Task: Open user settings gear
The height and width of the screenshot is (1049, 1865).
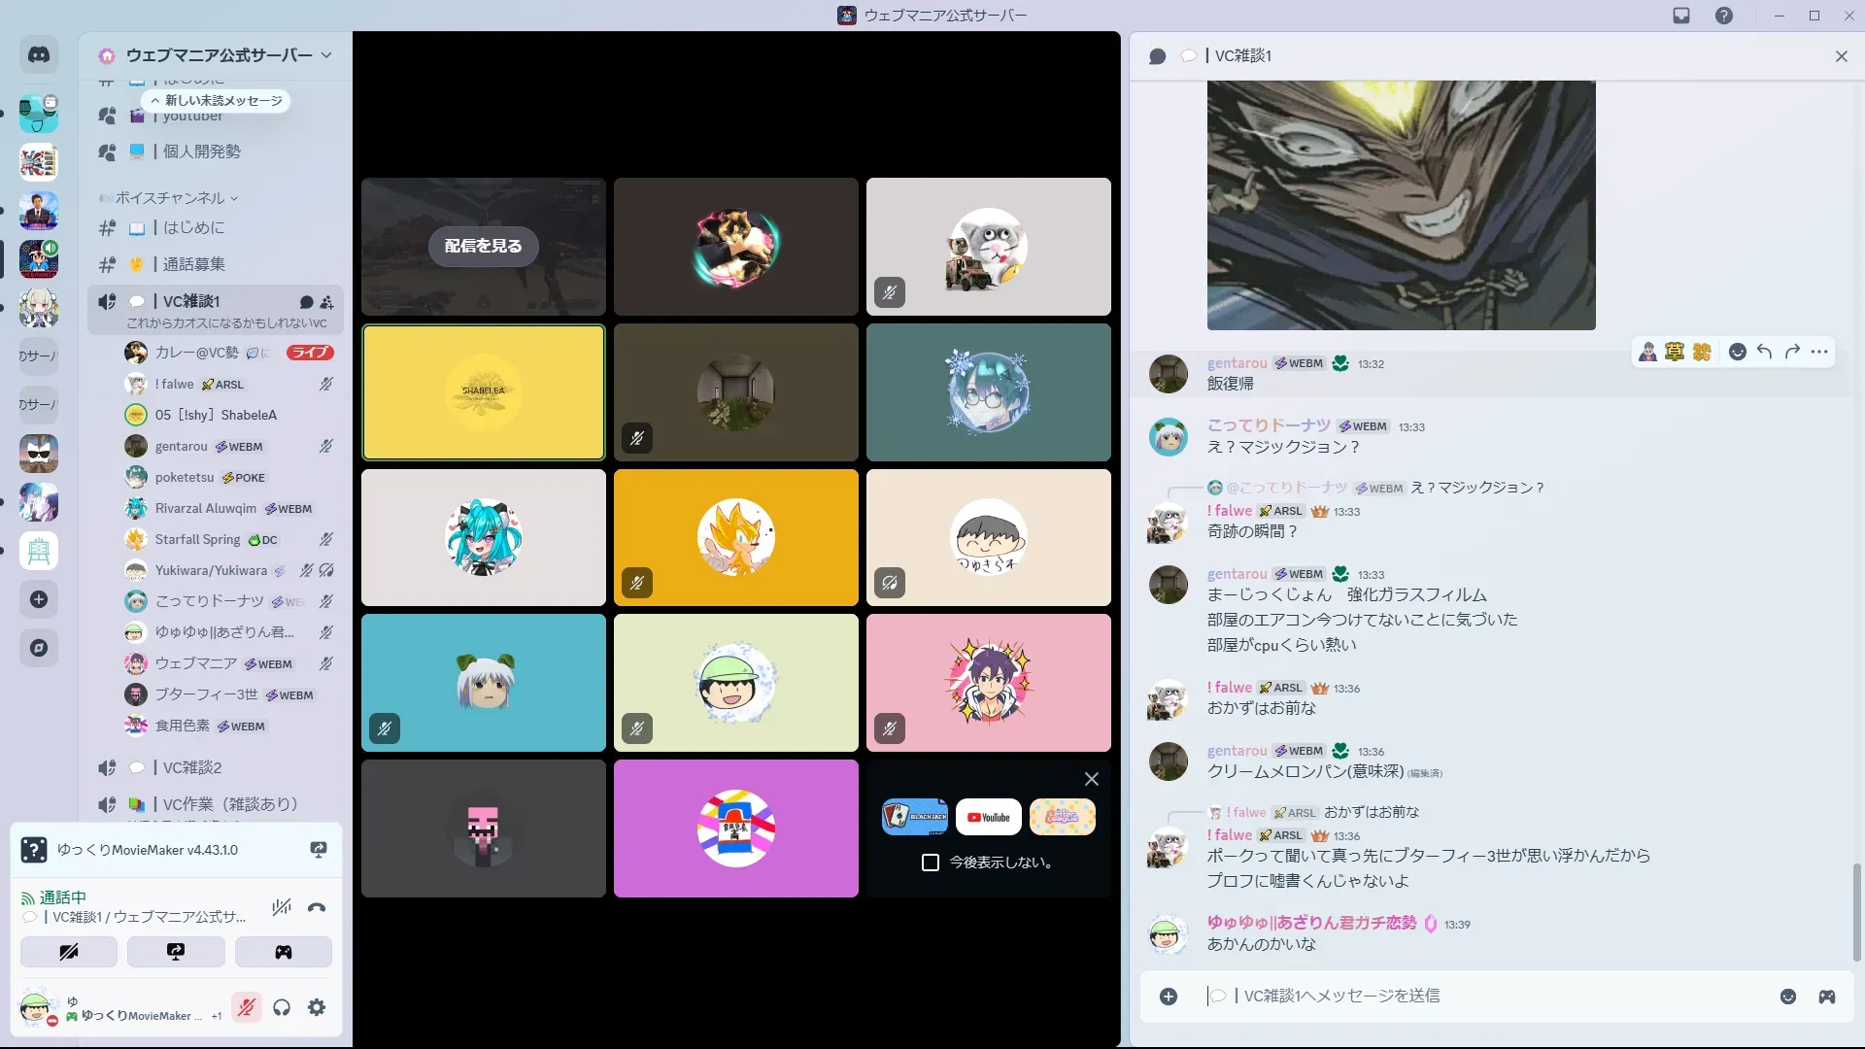Action: [x=317, y=1008]
